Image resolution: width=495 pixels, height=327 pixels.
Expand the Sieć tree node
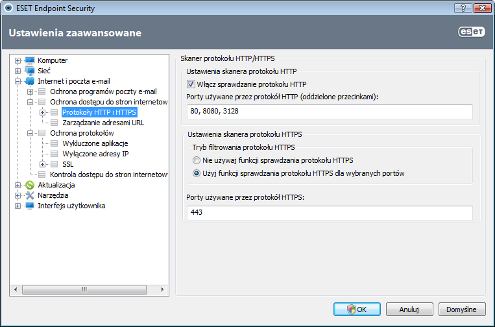point(18,71)
